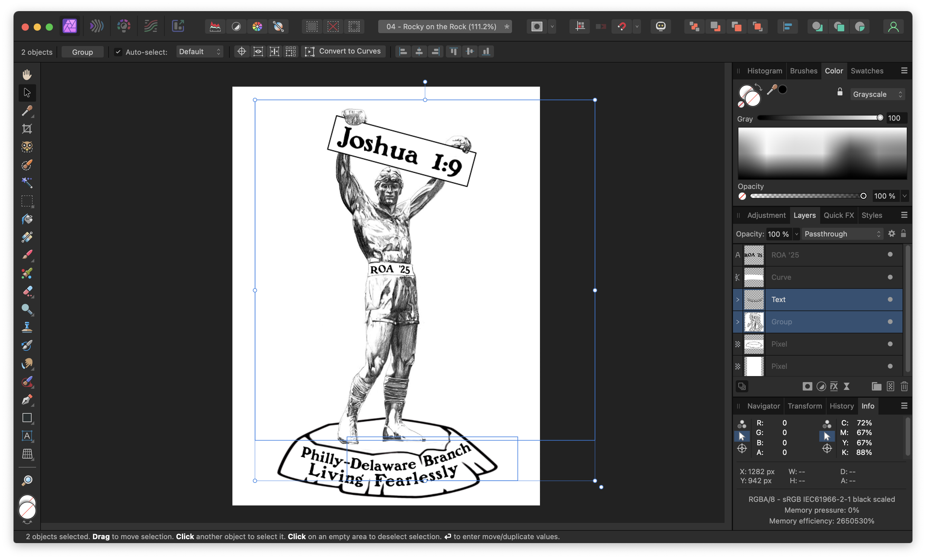Click the Align Top button
Image resolution: width=926 pixels, height=559 pixels.
453,51
